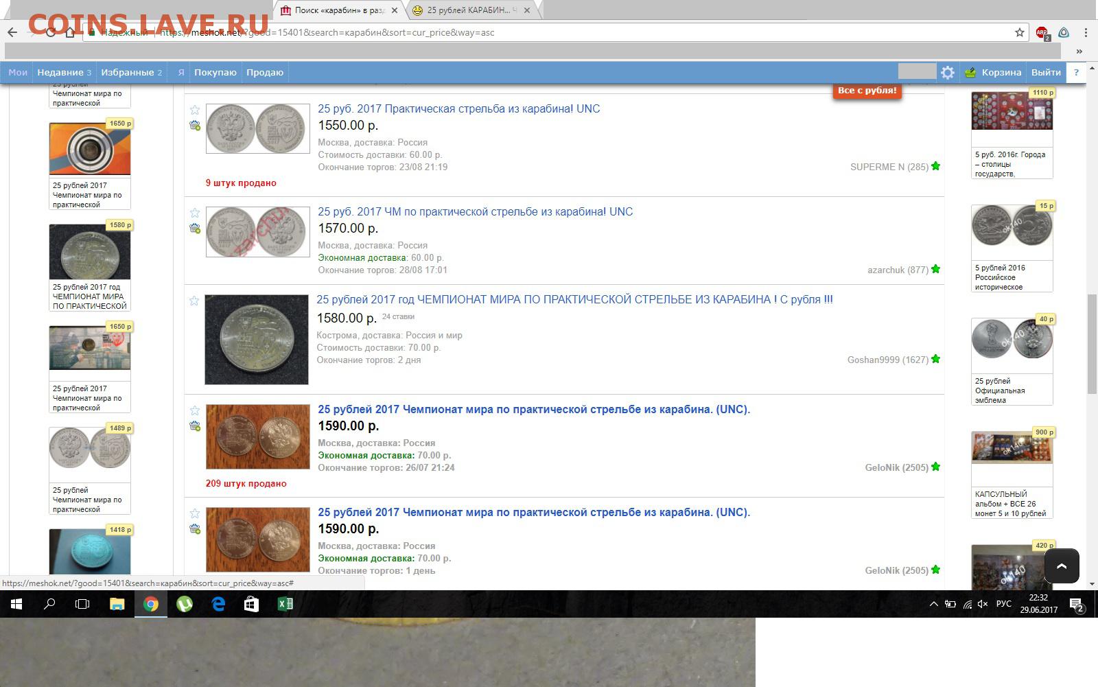
Task: Click the page vertical scrollbar thumb
Action: coord(1092,344)
